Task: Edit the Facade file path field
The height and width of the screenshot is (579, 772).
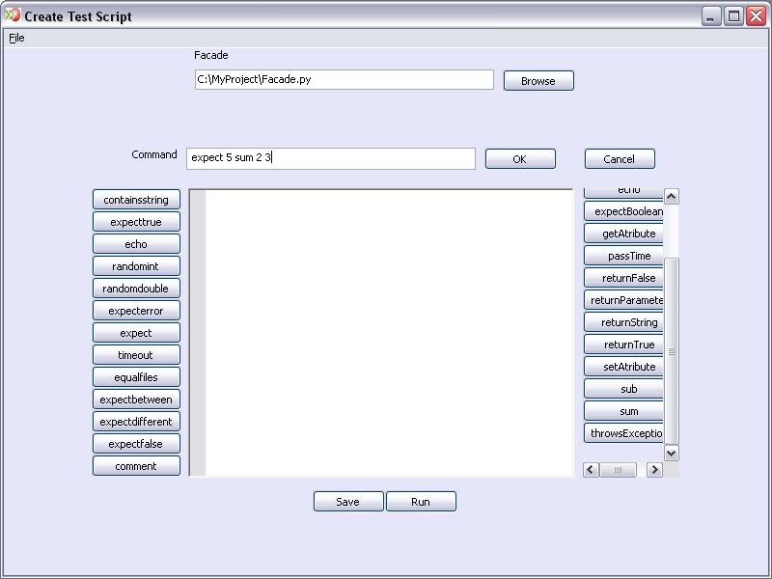Action: [344, 80]
